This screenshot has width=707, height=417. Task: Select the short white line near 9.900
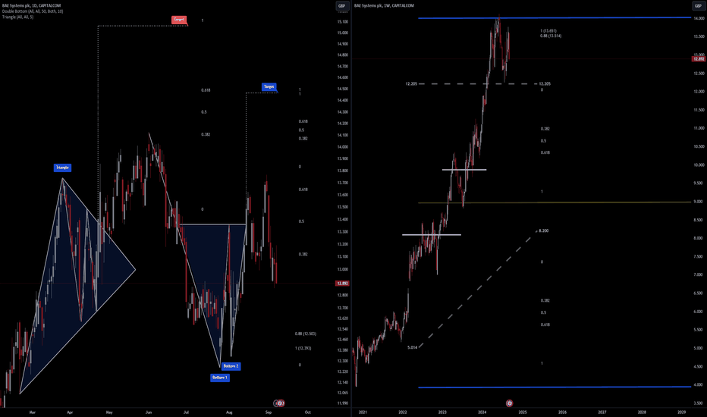tap(464, 170)
